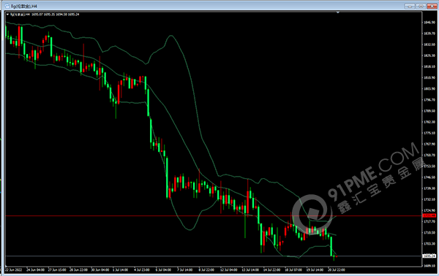
Task: Click the 20 Jul 22:00 time label
Action: (x=337, y=270)
